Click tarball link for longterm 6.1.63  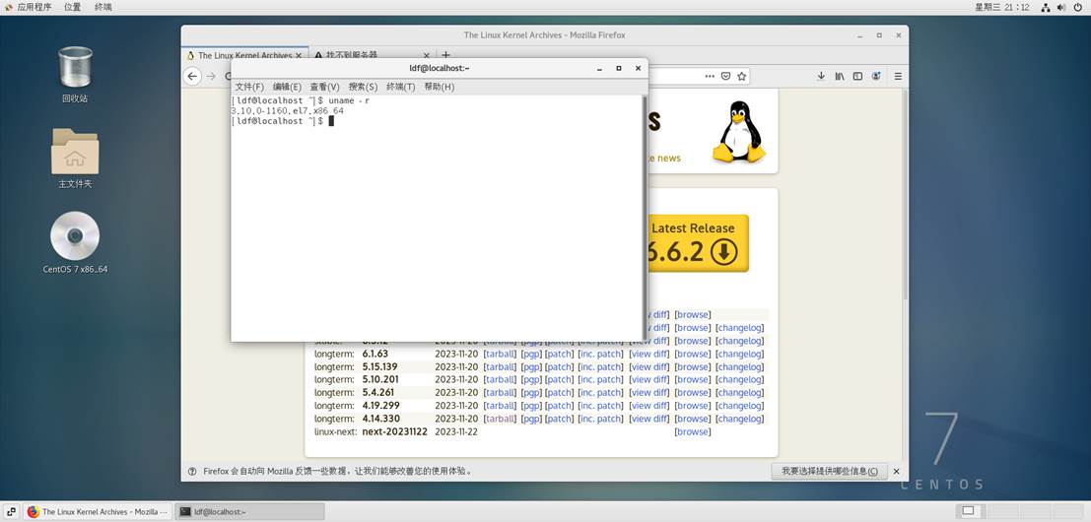pos(501,354)
